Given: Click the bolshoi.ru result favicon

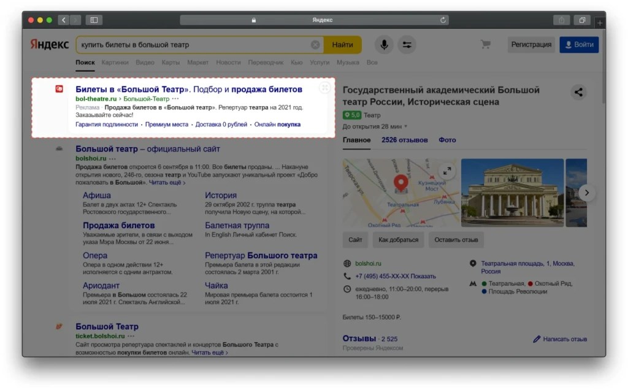Looking at the screenshot, I should [x=59, y=148].
